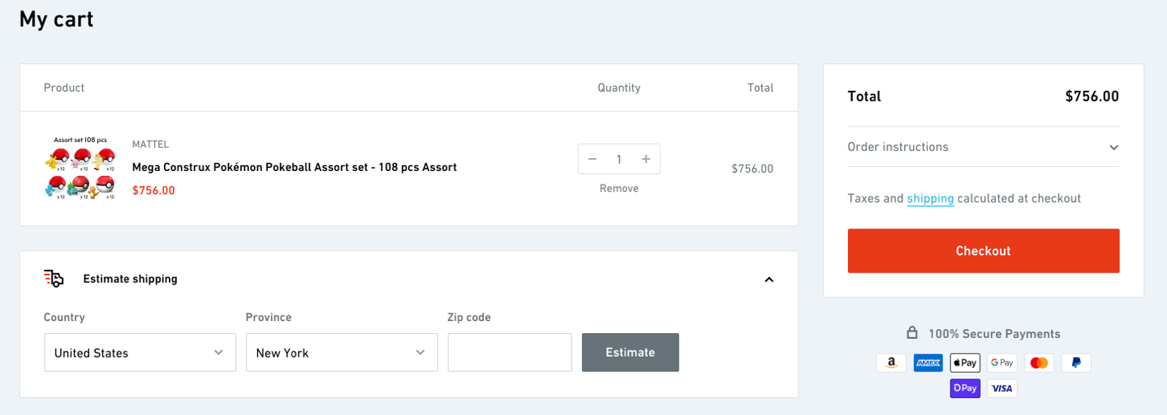Click the Shop Pay payment icon
Viewport: 1167px width, 415px height.
pyautogui.click(x=965, y=388)
